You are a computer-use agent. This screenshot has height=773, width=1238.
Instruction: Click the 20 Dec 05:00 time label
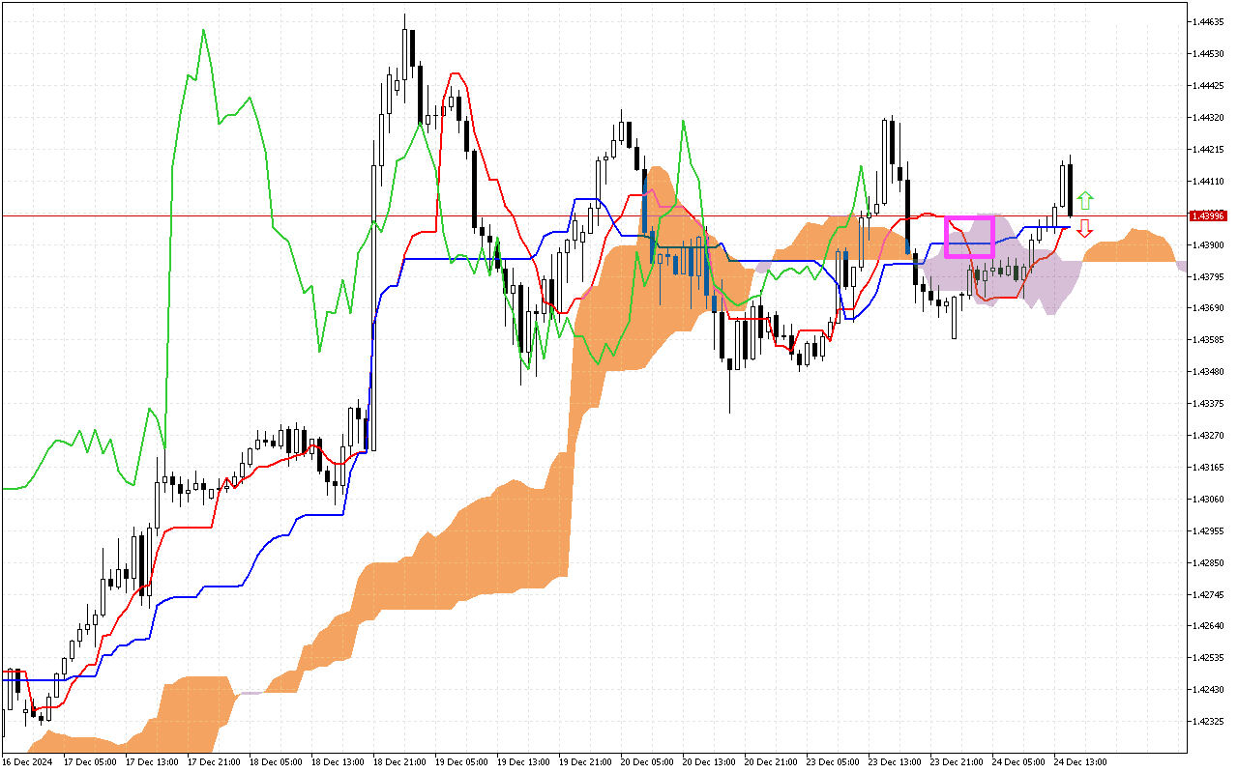click(647, 762)
